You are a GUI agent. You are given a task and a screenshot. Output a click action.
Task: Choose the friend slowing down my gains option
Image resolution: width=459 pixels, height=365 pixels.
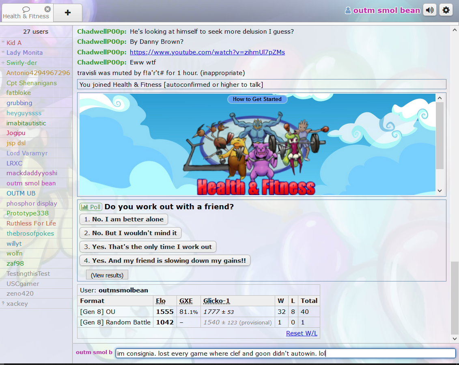165,261
